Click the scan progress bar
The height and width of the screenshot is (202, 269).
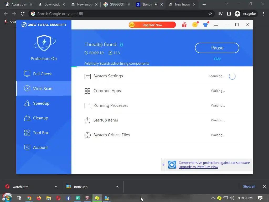162,67
